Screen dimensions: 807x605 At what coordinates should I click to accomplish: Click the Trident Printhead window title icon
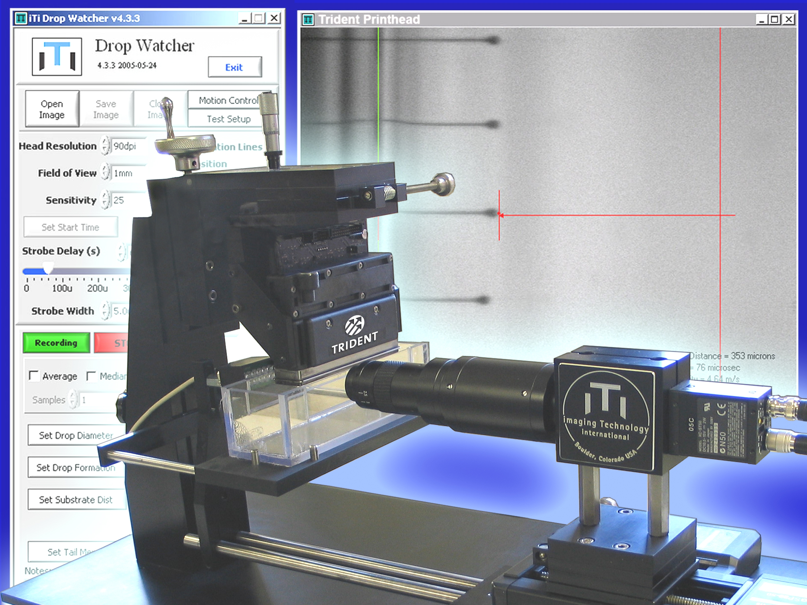(308, 19)
